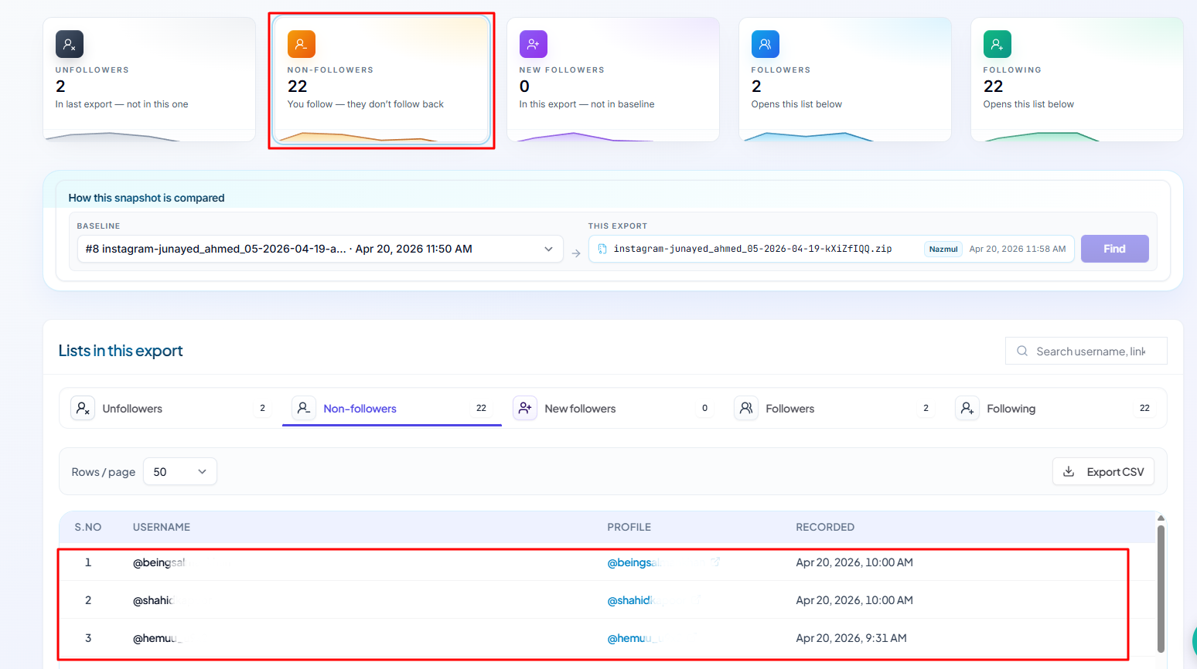The width and height of the screenshot is (1197, 669).
Task: Click the orange Non-followers card icon
Action: click(x=302, y=44)
